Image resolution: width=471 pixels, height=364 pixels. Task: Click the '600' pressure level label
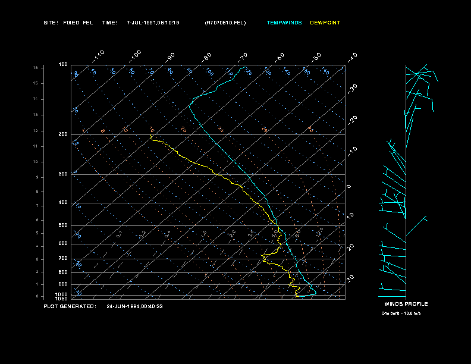(63, 244)
